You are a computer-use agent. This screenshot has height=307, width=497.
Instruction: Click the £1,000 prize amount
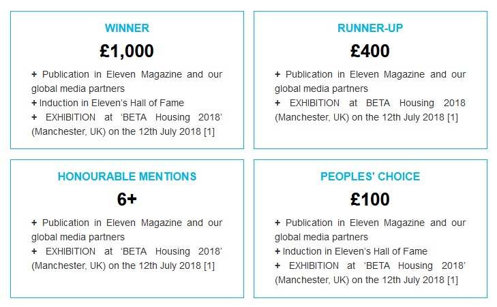(x=127, y=51)
